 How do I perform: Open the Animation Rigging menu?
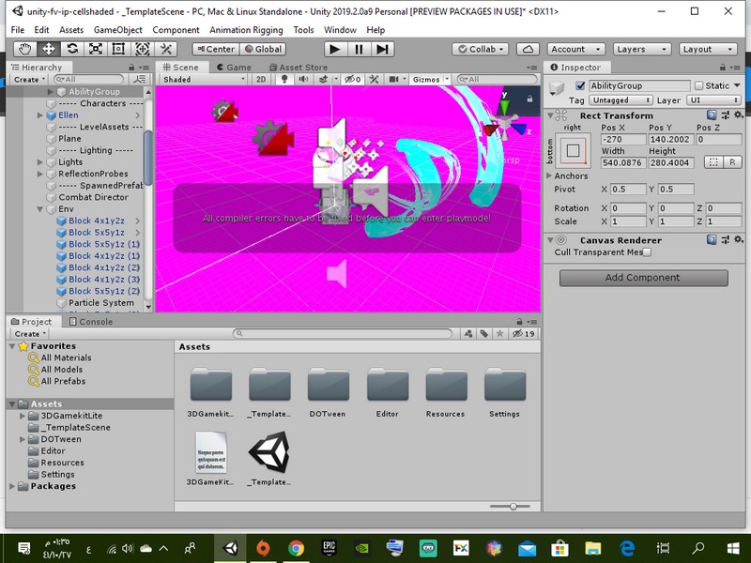coord(246,30)
